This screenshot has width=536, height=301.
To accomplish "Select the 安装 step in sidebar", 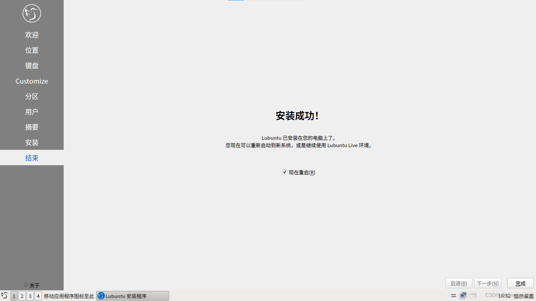I will pos(32,142).
